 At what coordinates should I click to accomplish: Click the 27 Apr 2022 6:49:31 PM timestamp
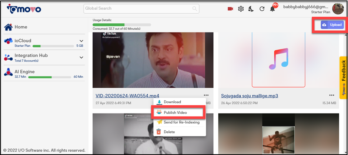113,103
